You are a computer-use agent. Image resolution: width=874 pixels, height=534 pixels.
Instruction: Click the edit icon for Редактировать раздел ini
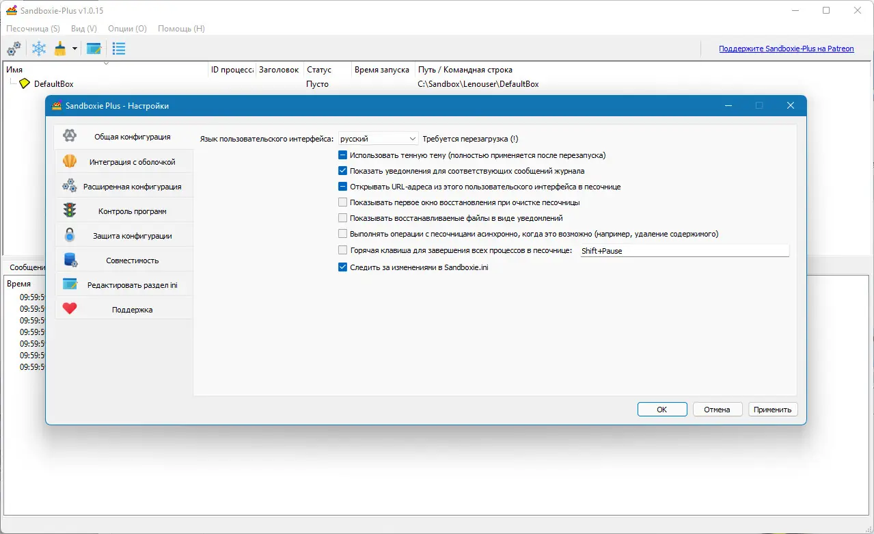pos(69,284)
